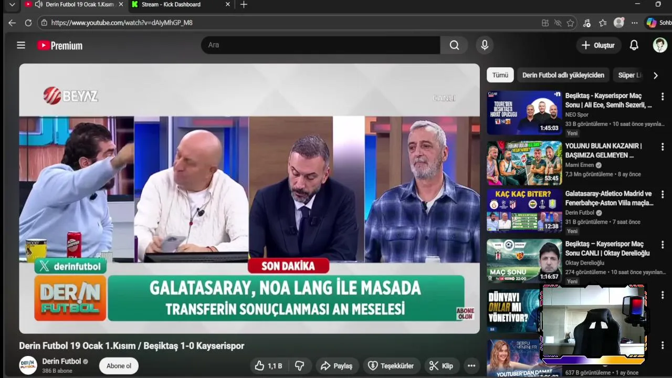672x378 pixels.
Task: Click 386 B abone subscriber count
Action: tap(57, 371)
